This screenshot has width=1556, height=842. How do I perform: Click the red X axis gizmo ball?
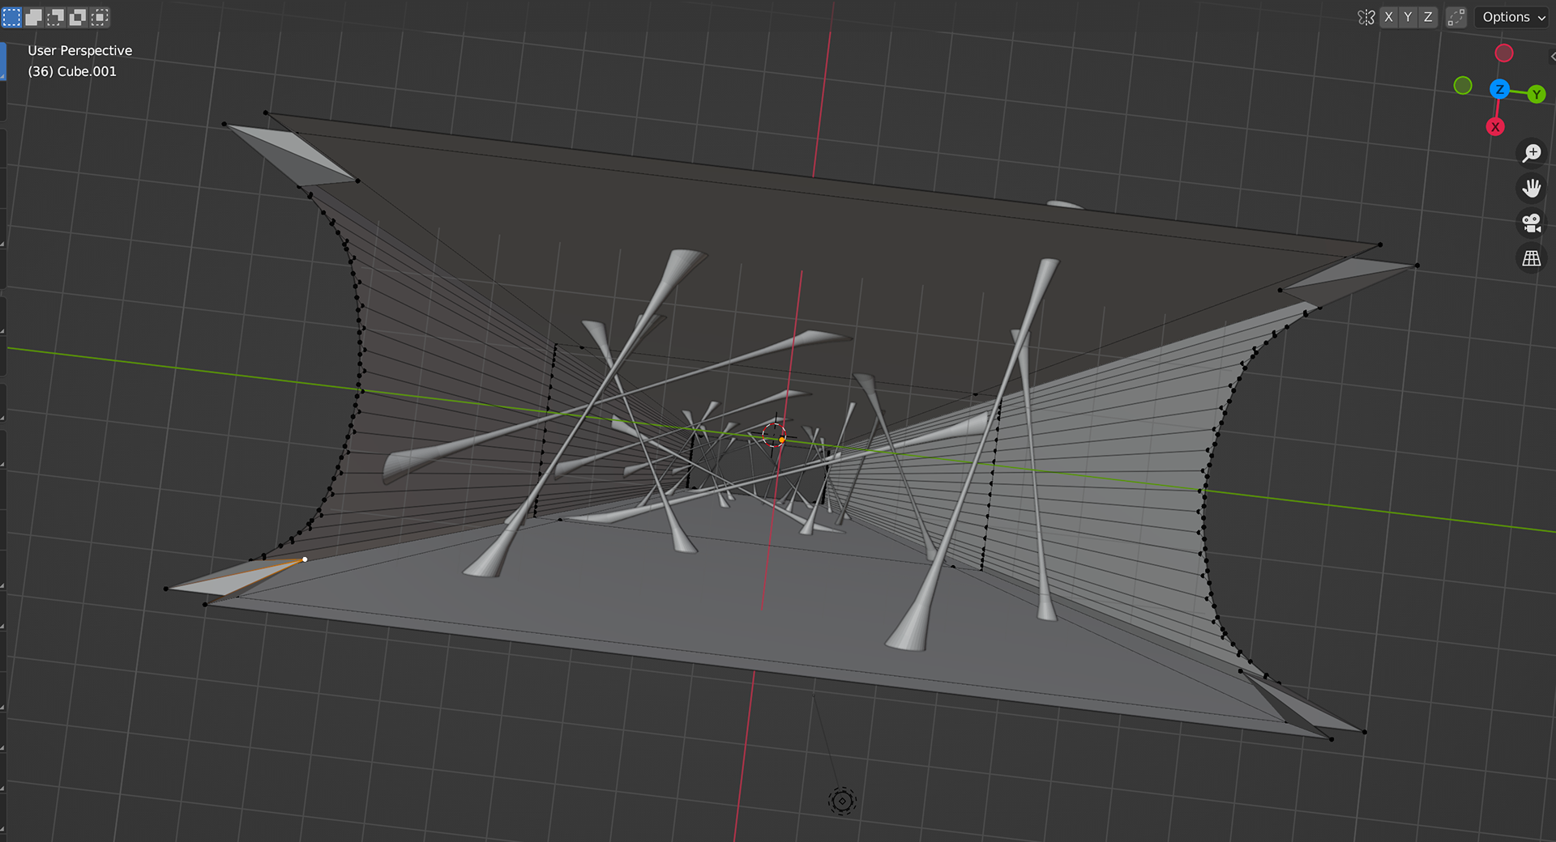tap(1495, 126)
